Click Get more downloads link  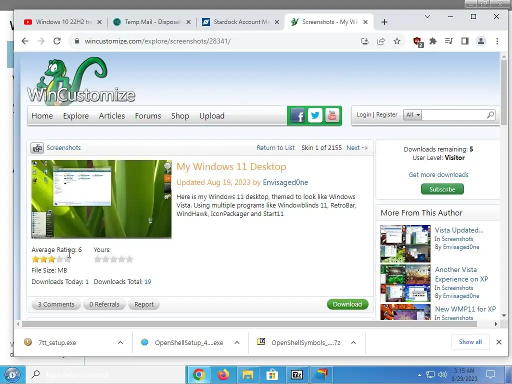[x=438, y=174]
